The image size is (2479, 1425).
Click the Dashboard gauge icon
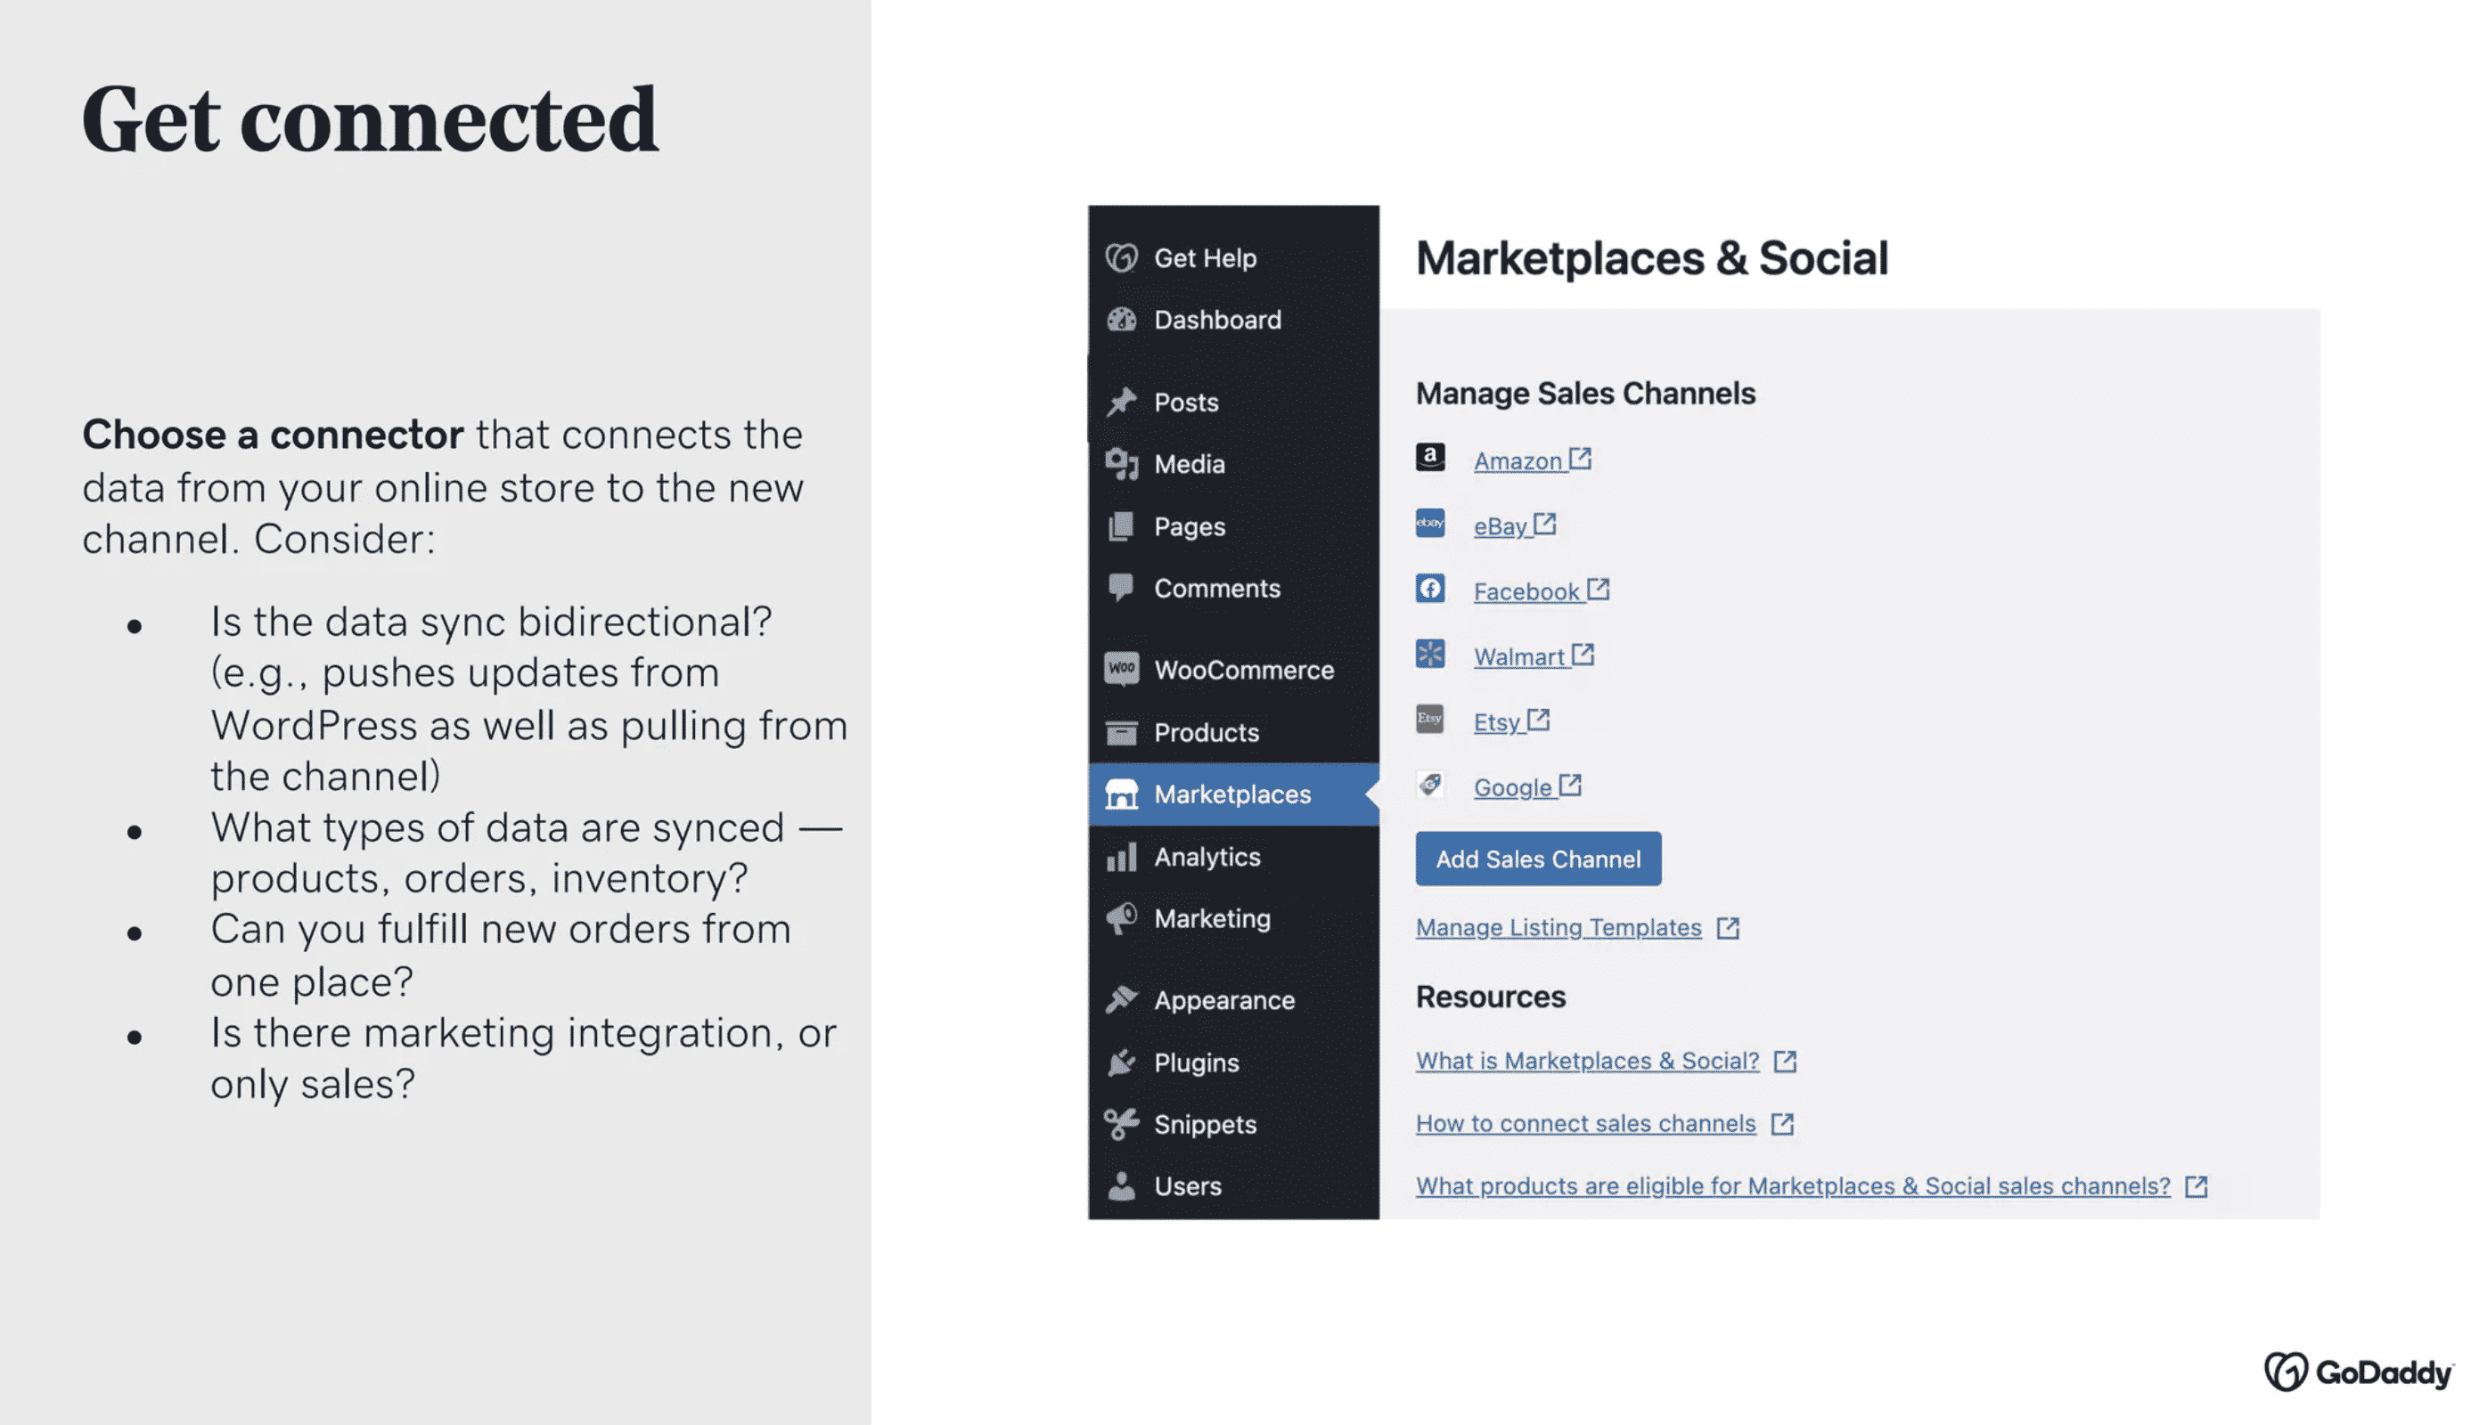pos(1121,320)
